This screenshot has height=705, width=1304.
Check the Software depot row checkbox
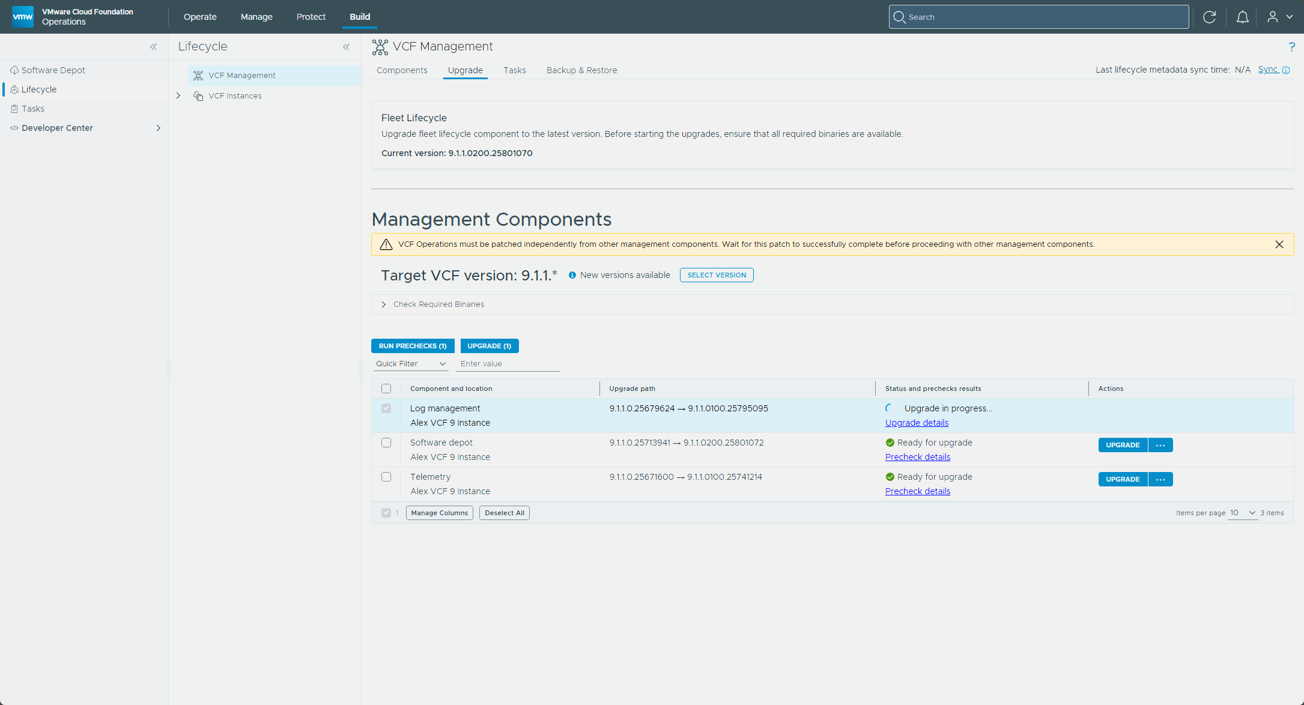[x=386, y=443]
